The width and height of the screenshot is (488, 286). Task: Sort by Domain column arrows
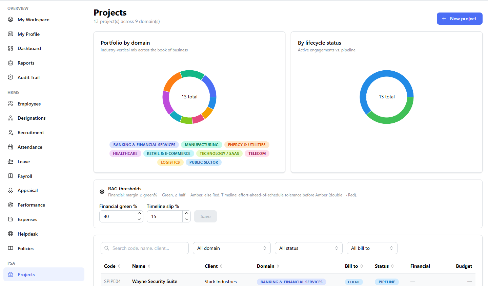(278, 266)
